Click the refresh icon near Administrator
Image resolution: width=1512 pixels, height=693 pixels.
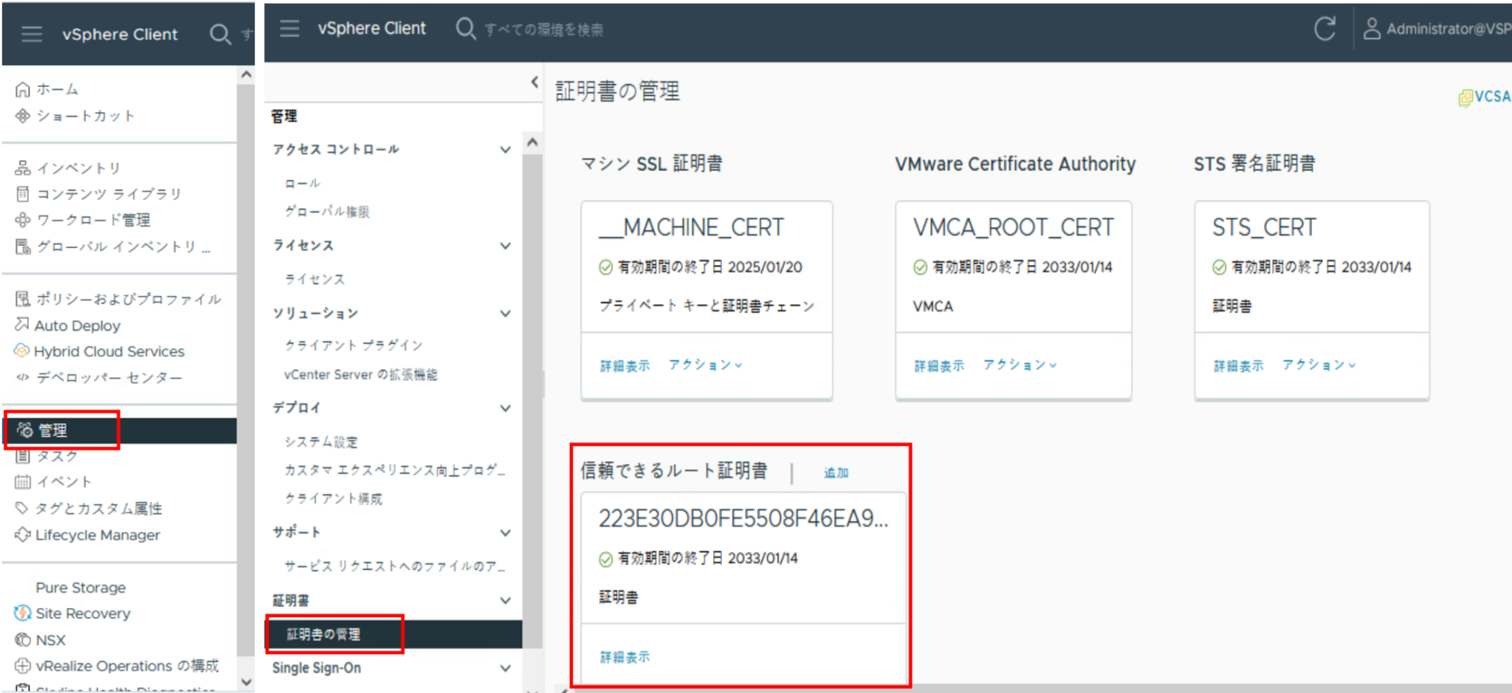click(1325, 28)
